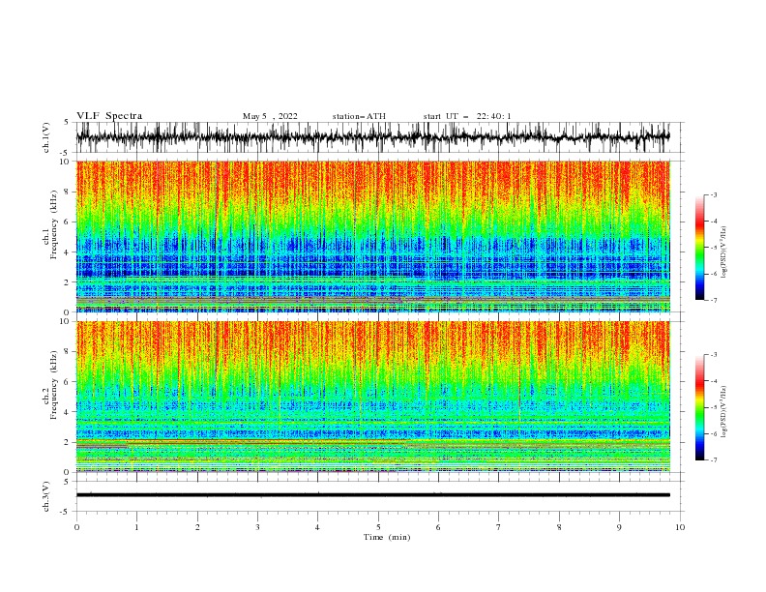766x592 pixels.
Task: Click the "station=ATH" label
Action: pos(359,116)
